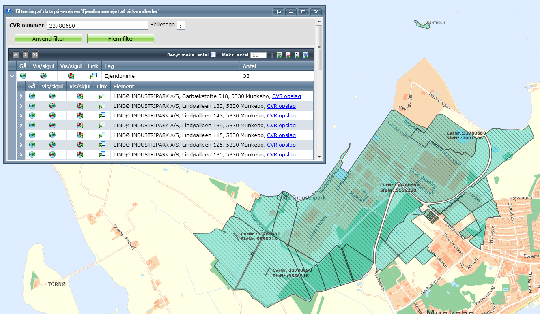Open CVR opslag for Lindøalleen 133
Image resolution: width=540 pixels, height=314 pixels.
pos(281,106)
